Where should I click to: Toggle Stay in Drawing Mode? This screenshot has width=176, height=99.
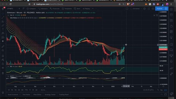click(3, 60)
